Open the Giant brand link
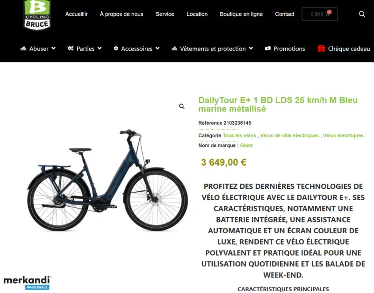 (x=246, y=146)
